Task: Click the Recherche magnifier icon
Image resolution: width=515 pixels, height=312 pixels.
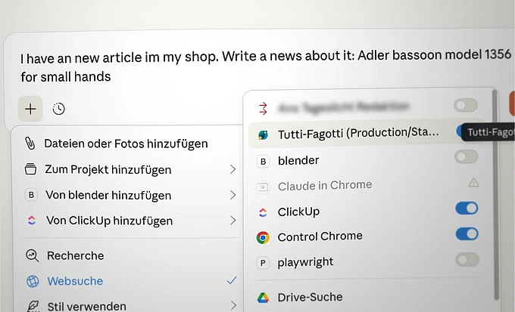Action: tap(32, 255)
